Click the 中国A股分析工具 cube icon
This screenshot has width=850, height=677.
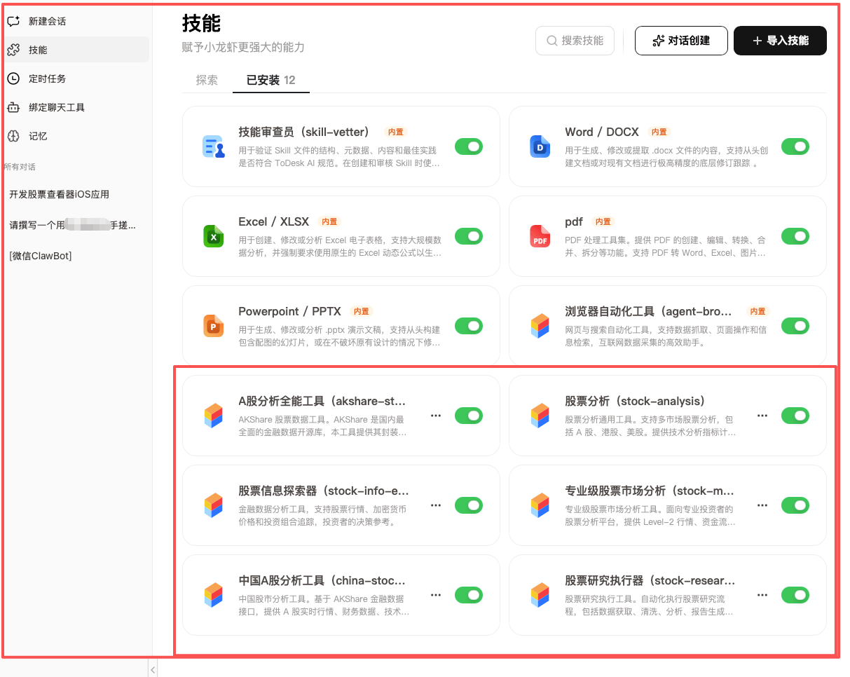point(214,595)
